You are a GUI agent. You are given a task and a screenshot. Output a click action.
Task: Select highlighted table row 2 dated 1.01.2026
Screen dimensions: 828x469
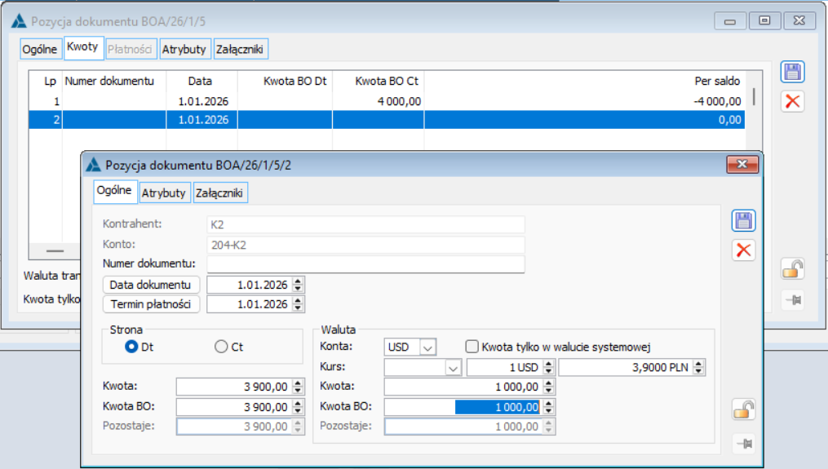click(387, 120)
